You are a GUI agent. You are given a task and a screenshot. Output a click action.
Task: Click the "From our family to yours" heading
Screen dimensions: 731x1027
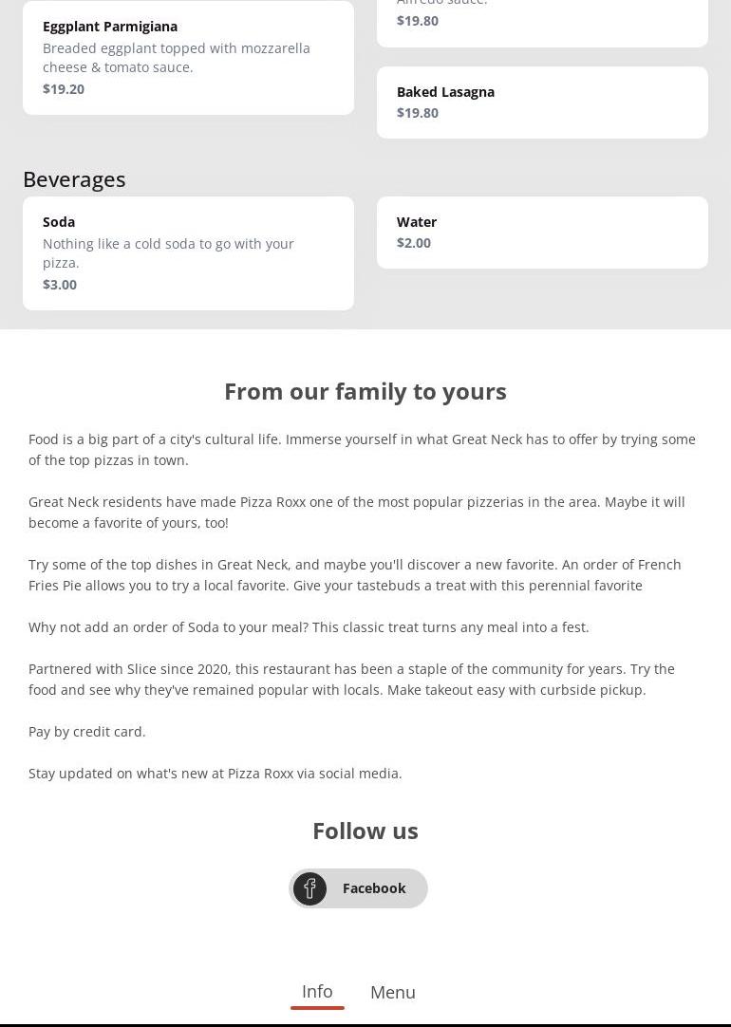[365, 391]
